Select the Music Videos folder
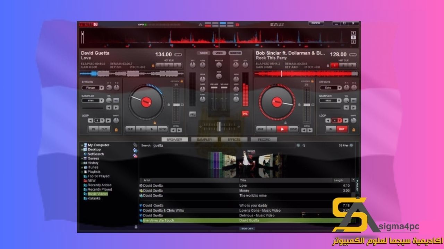 pyautogui.click(x=97, y=194)
